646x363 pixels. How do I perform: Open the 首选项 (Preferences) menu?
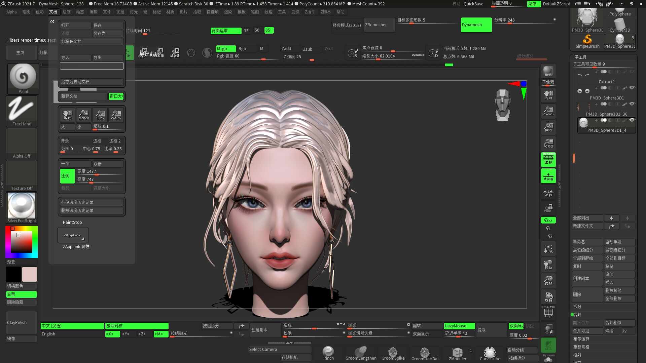click(212, 12)
